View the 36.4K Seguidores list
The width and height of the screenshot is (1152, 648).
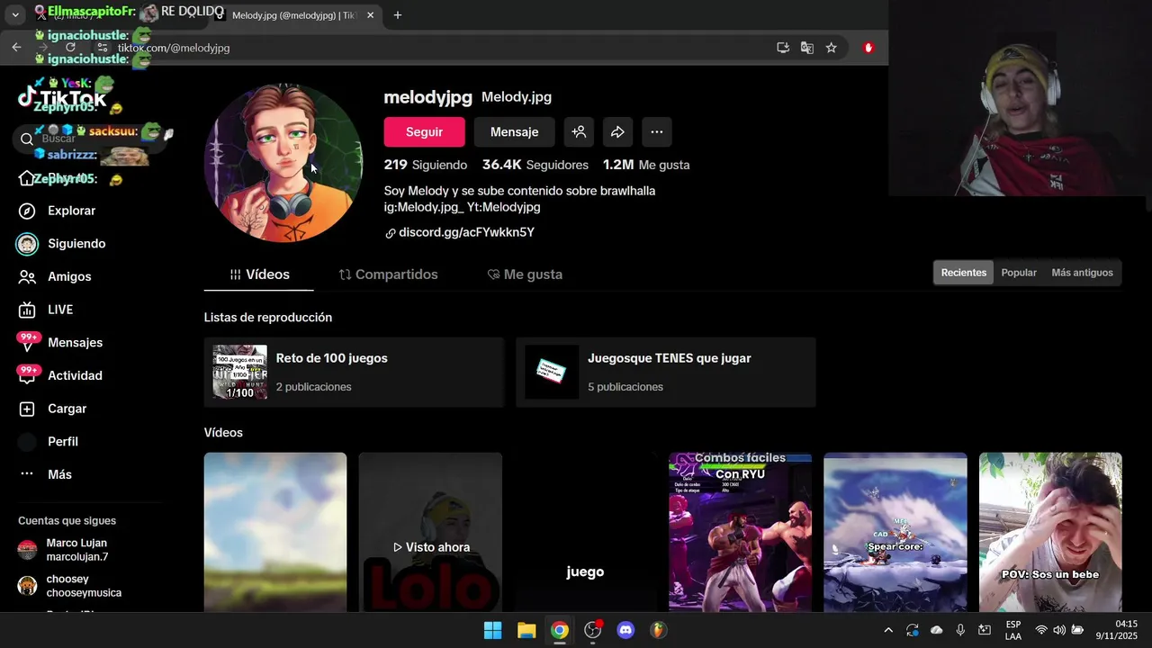coord(535,165)
